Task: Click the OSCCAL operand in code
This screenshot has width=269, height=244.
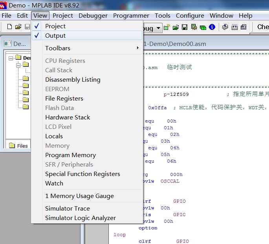Action: (x=170, y=181)
